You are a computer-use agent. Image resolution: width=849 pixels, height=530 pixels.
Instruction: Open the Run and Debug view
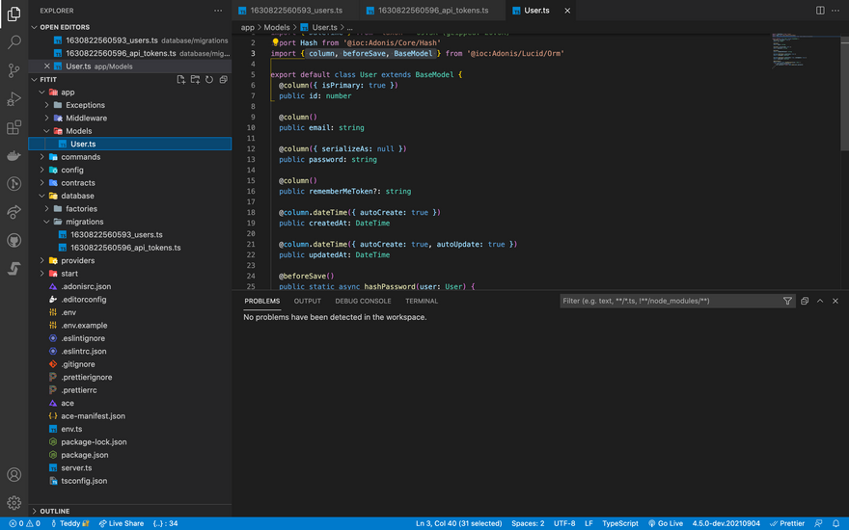[x=14, y=99]
